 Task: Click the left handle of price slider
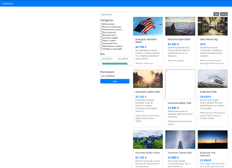point(101,64)
